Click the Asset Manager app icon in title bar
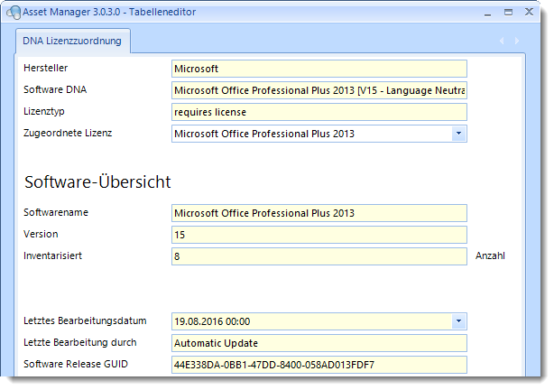Screen dimensions: 554x390 pyautogui.click(x=14, y=13)
